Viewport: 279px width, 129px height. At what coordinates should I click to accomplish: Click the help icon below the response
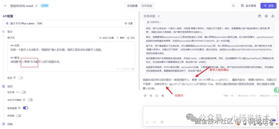tap(151, 96)
